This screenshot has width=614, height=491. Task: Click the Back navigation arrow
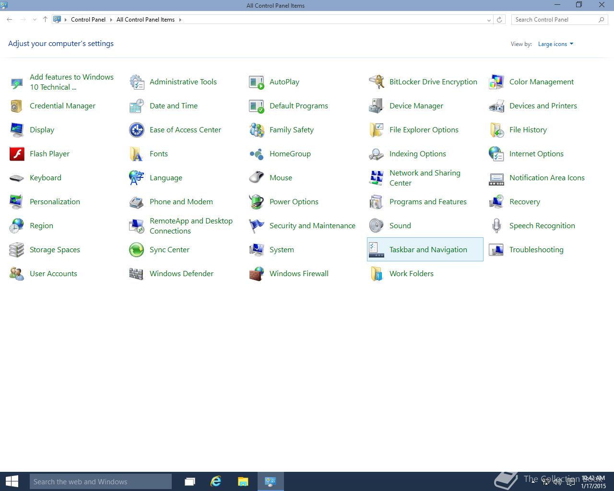click(x=10, y=20)
